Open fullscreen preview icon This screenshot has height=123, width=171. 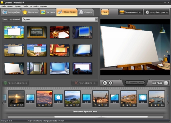coord(166,83)
